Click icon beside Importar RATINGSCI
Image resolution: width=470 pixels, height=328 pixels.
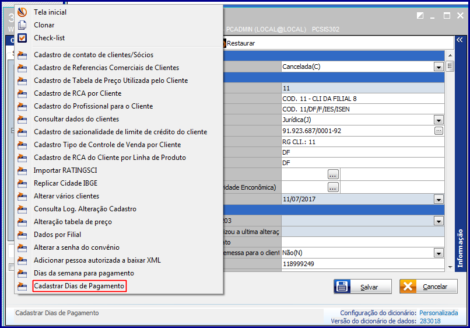(x=22, y=170)
